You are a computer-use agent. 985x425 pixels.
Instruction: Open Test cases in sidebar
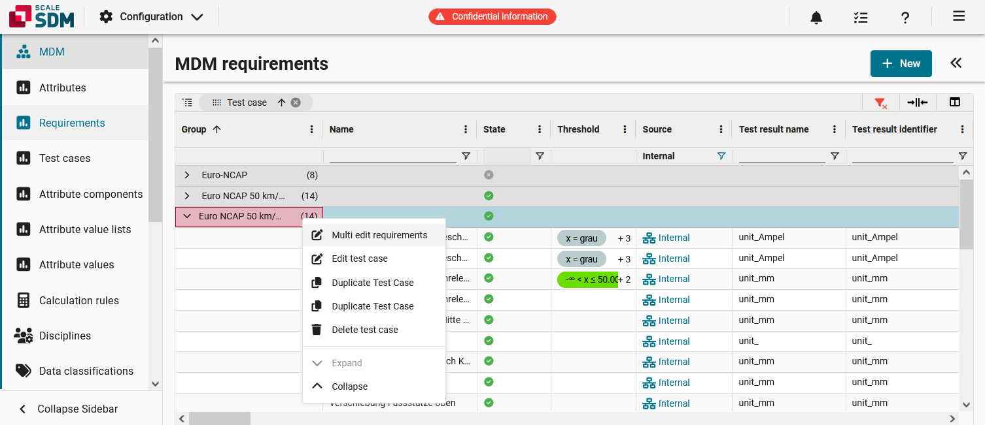(75, 158)
